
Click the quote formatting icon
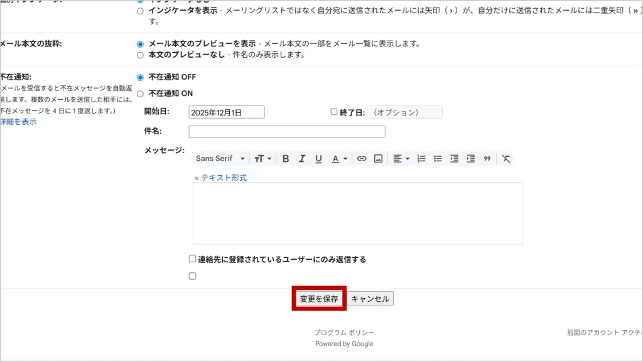pyautogui.click(x=487, y=159)
